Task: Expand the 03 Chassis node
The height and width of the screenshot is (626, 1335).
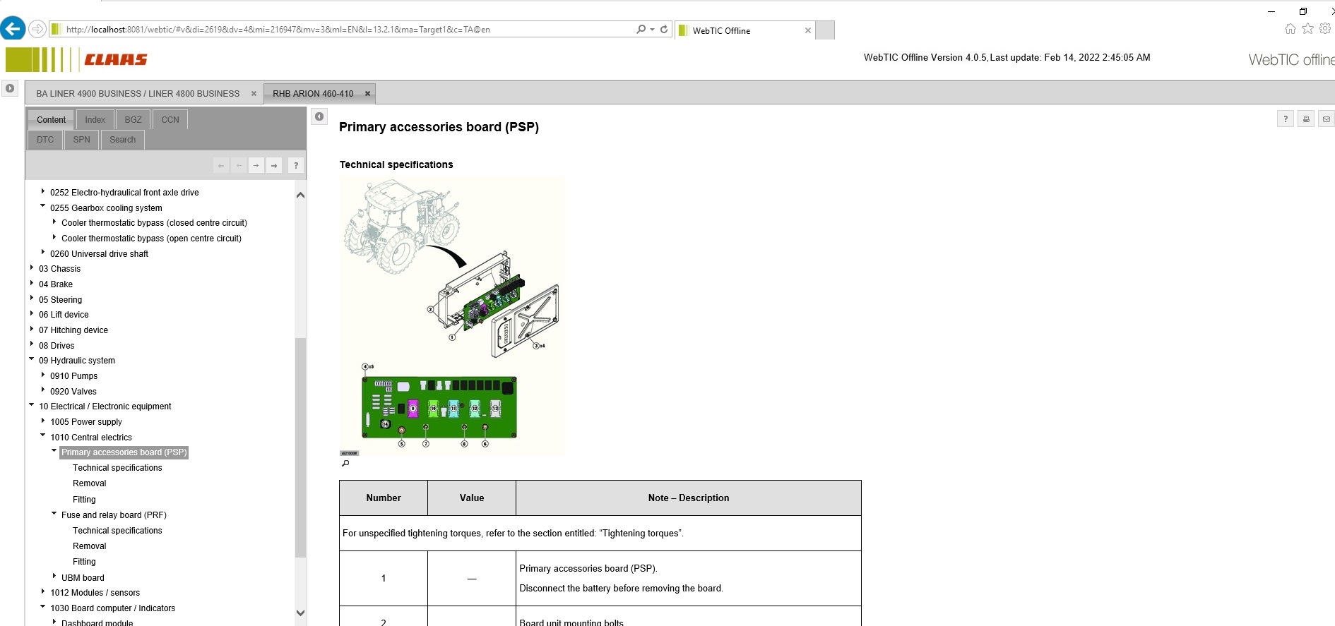Action: tap(31, 267)
